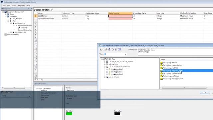Viewport: 213px width, 120px height.
Task: Click the PackagingLine.Status tag icon
Action: click(161, 76)
